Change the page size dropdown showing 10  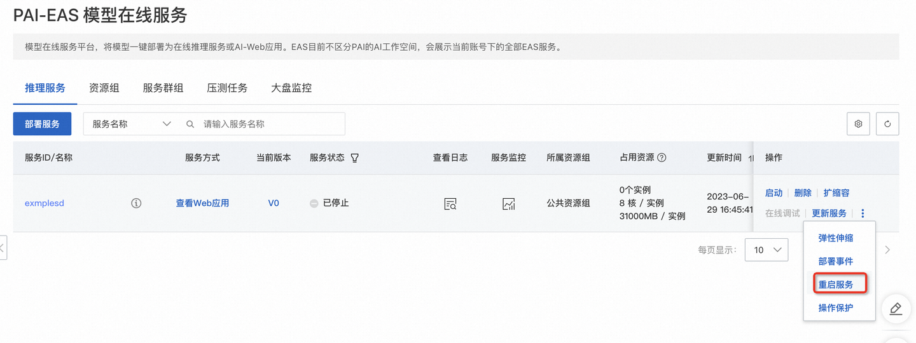tap(768, 250)
